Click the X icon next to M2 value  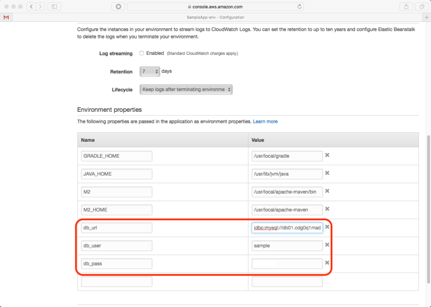327,191
